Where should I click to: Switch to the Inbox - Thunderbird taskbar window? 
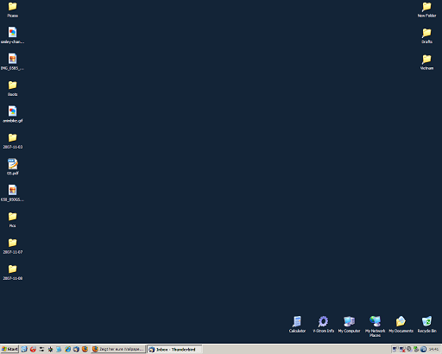174,350
